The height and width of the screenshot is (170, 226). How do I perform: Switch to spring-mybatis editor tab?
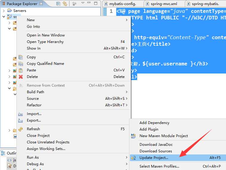(205, 4)
